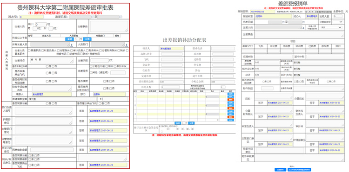This screenshot has height=172, width=349.
Task: Check 其他（请注明） checkbox
Action: point(91,73)
